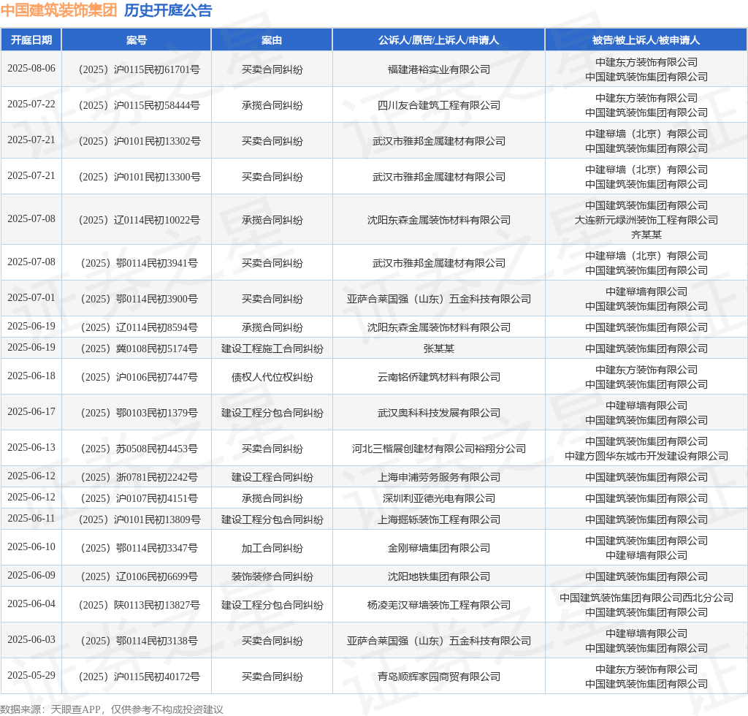748x716 pixels.
Task: Select case number 鄂0114民初3347号
Action: [x=140, y=548]
